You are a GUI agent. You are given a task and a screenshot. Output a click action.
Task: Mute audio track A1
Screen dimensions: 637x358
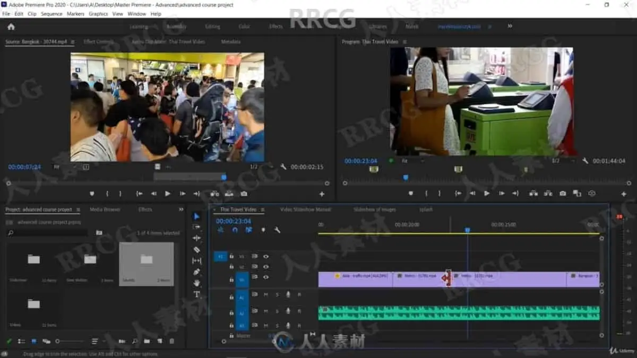[266, 294]
